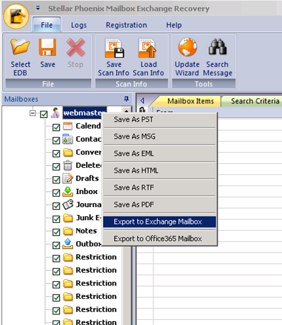Viewport: 282px width, 325px height.
Task: Choose Save As HTML from context menu
Action: point(159,170)
